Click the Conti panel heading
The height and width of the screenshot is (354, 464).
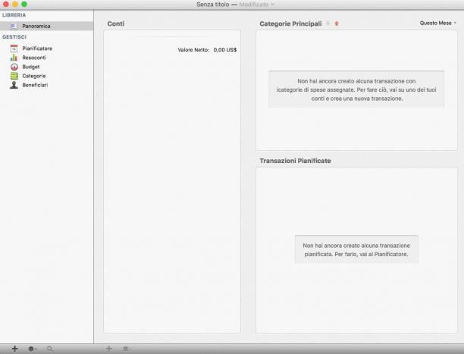[116, 23]
